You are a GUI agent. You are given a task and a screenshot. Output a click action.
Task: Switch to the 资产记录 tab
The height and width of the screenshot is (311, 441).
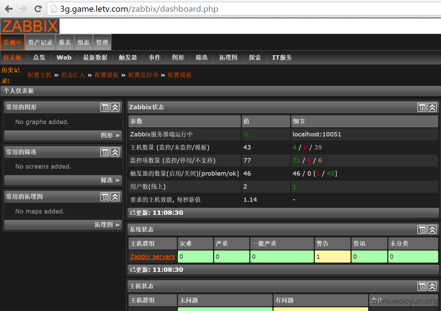click(40, 42)
